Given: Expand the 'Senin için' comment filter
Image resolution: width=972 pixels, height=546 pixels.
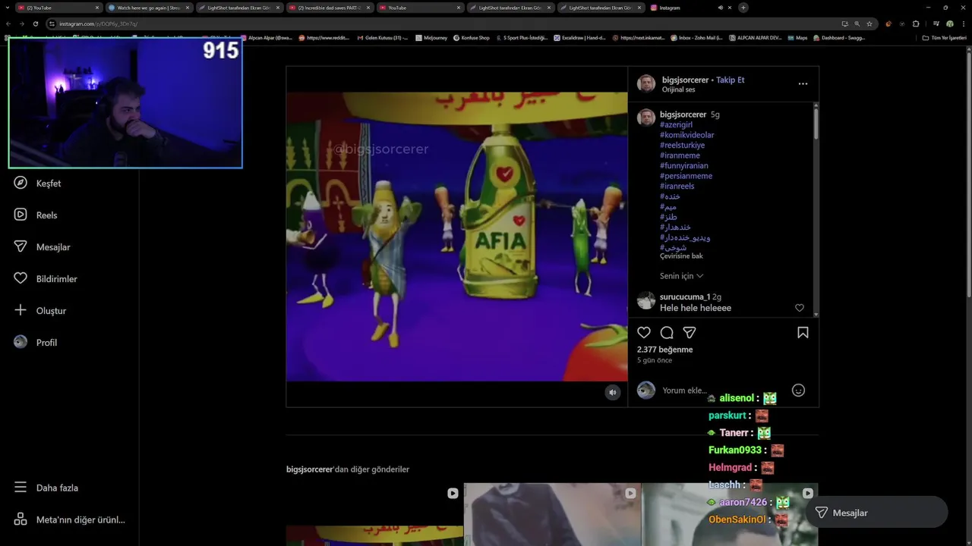Looking at the screenshot, I should [681, 276].
